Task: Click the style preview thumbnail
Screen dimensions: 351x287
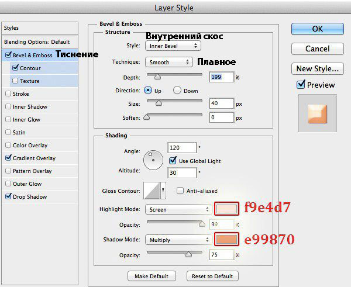Action: (318, 113)
